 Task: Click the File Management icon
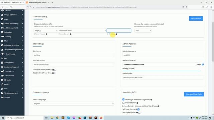pos(2,93)
